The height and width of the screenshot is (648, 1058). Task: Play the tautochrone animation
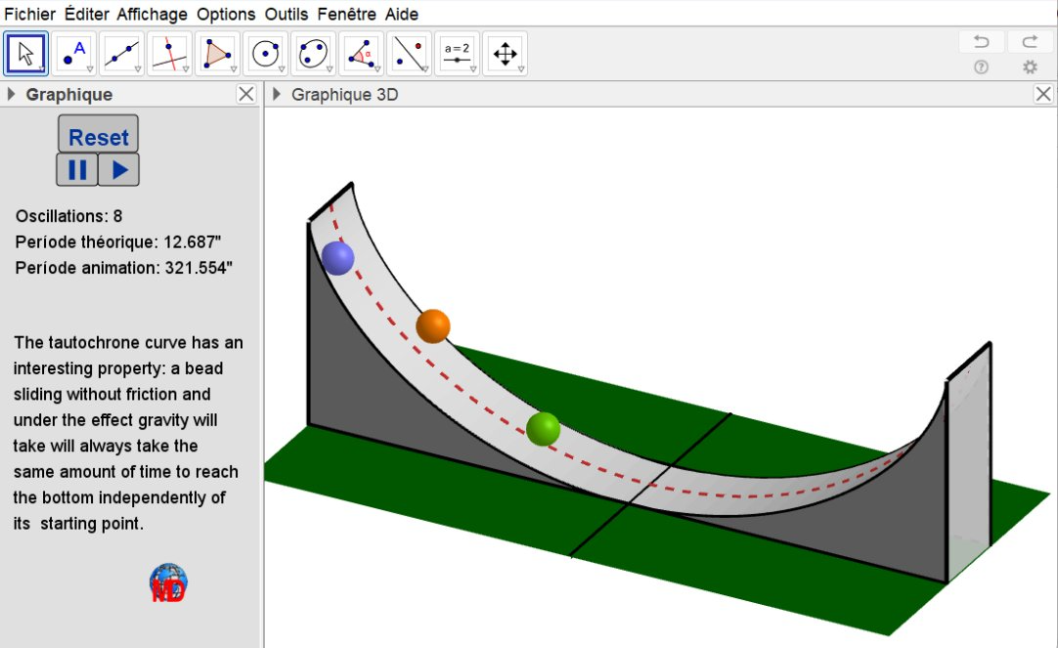[x=119, y=169]
